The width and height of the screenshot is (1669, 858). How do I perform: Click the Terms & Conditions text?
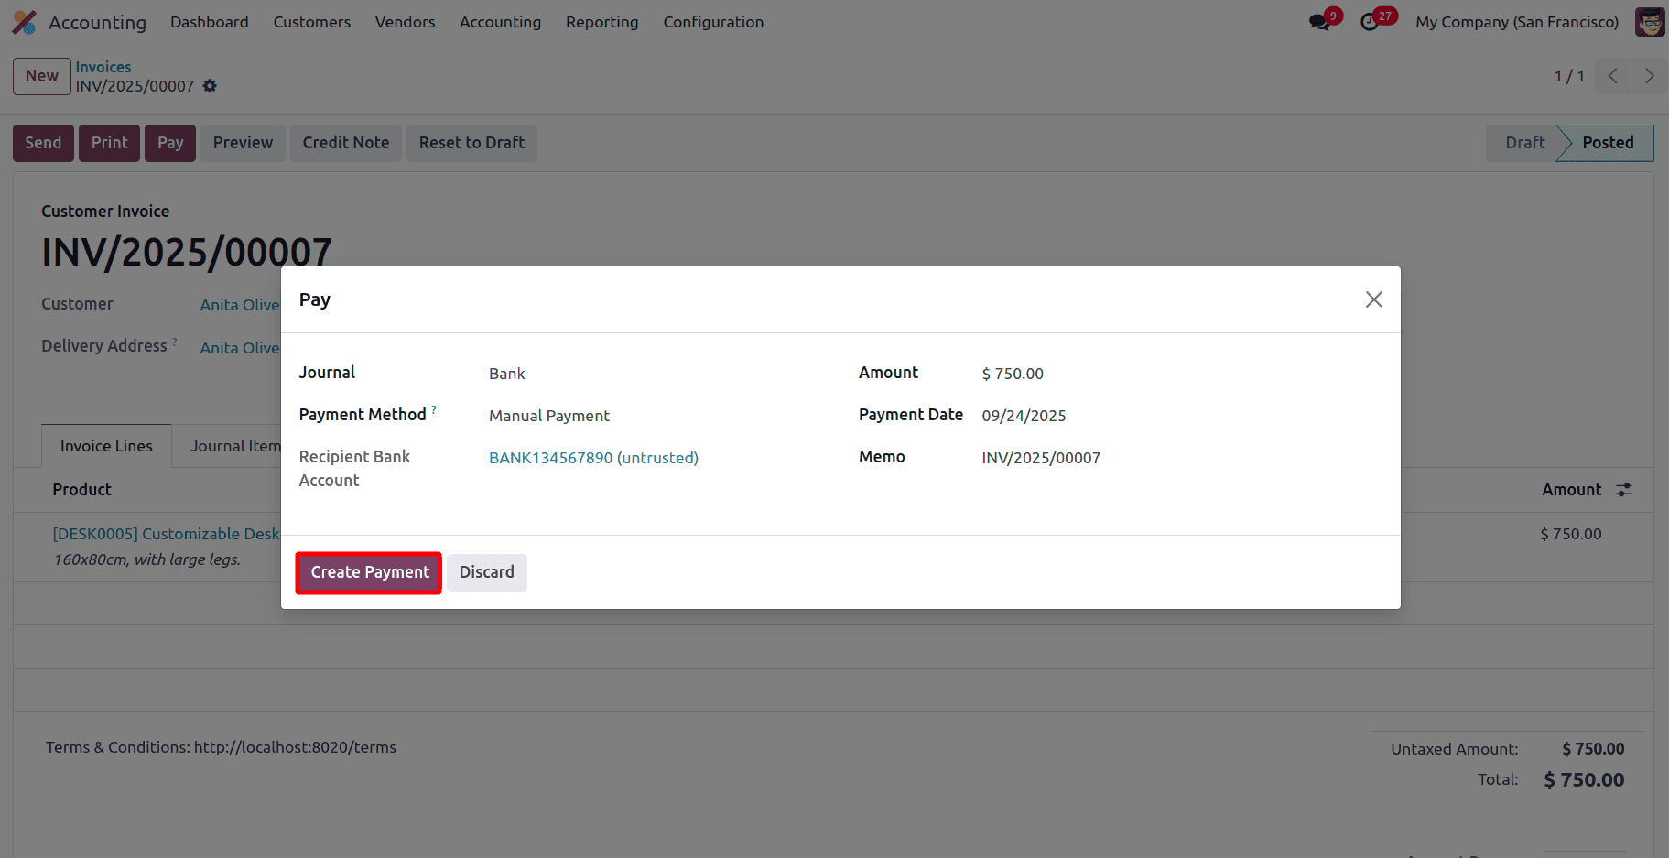[221, 747]
